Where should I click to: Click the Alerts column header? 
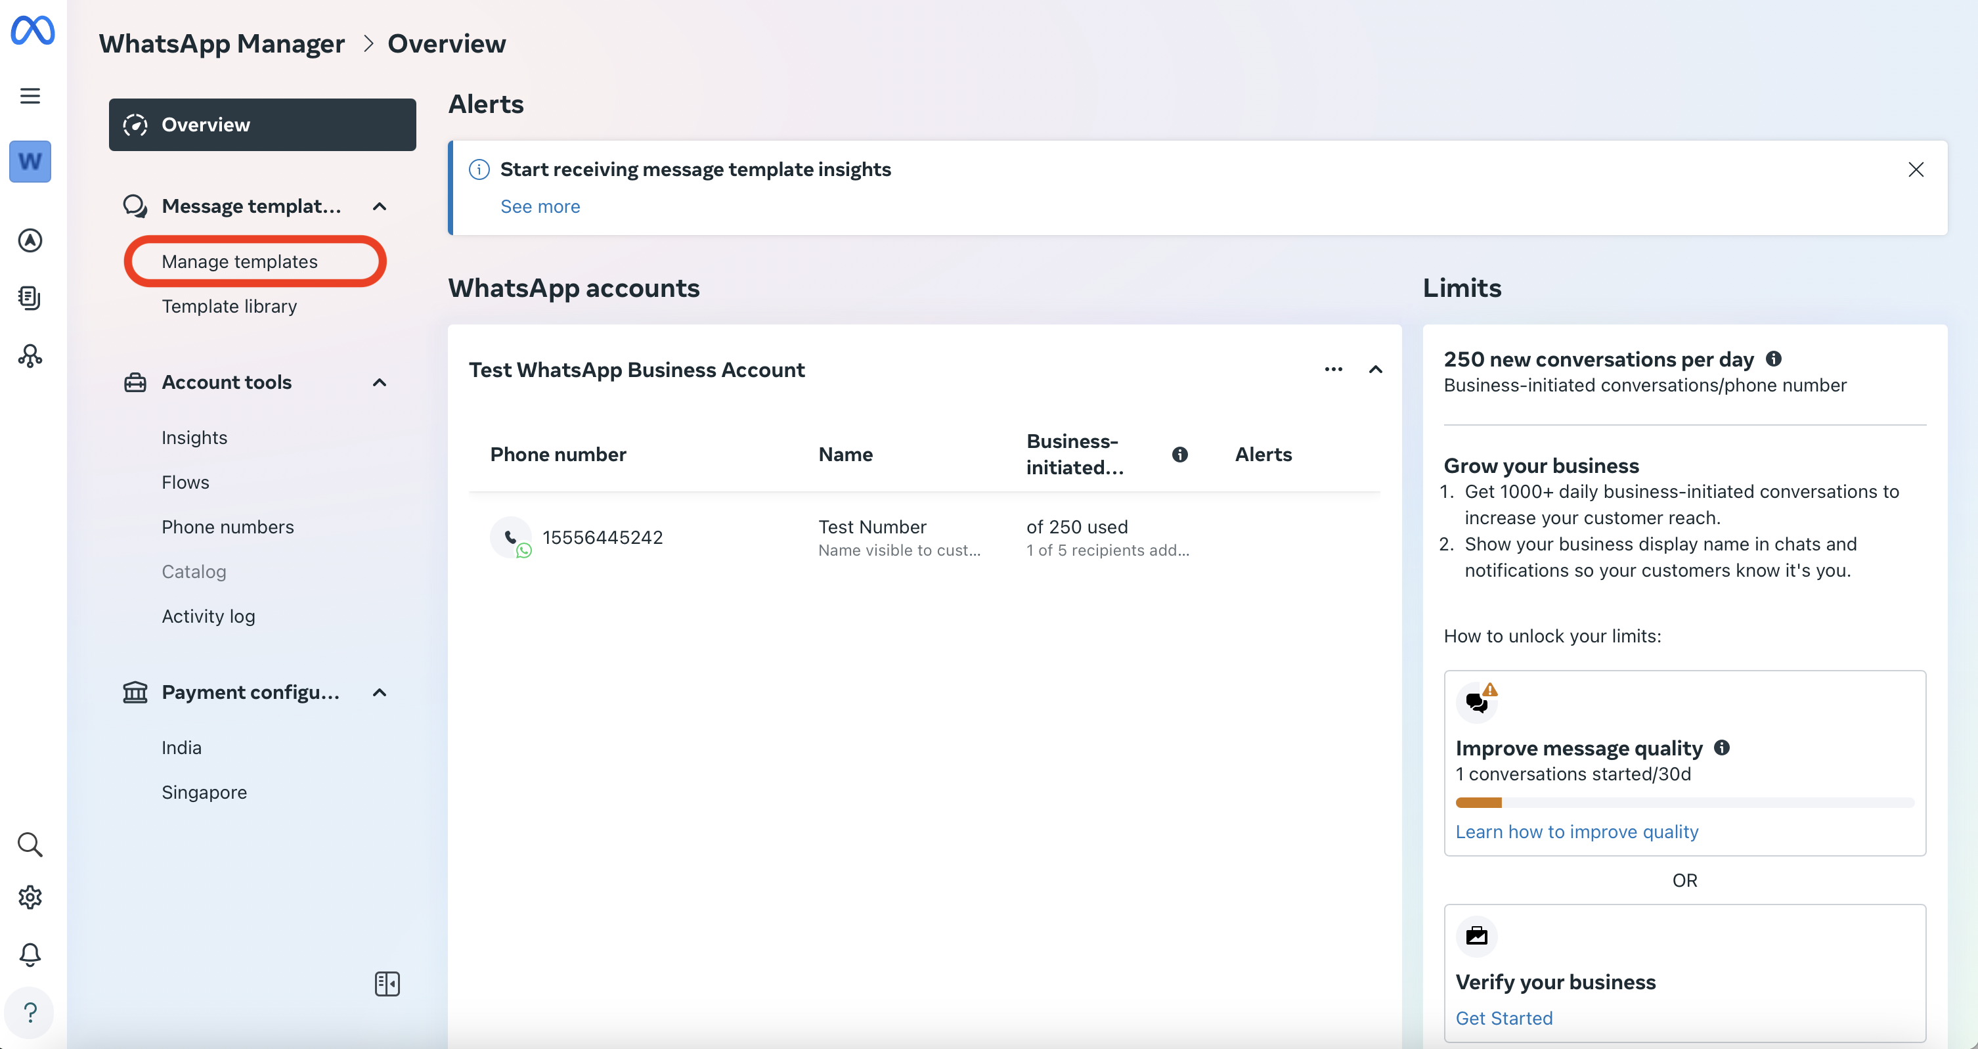[1263, 455]
